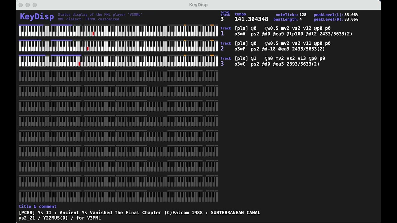Image resolution: width=397 pixels, height=223 pixels.
Task: Click the zoom button in the KeyDisp title bar
Action: (x=35, y=5)
